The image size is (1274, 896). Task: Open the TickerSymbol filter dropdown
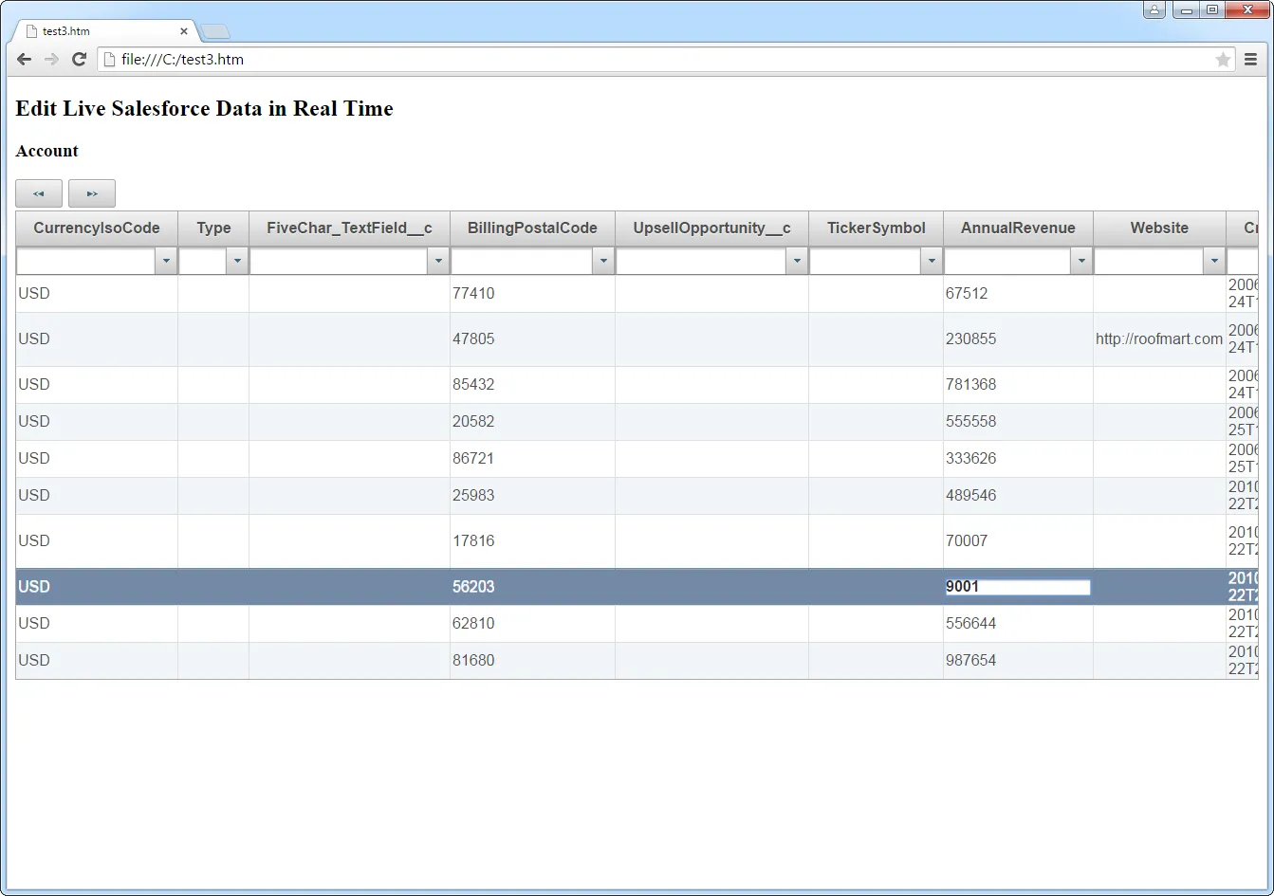(931, 260)
